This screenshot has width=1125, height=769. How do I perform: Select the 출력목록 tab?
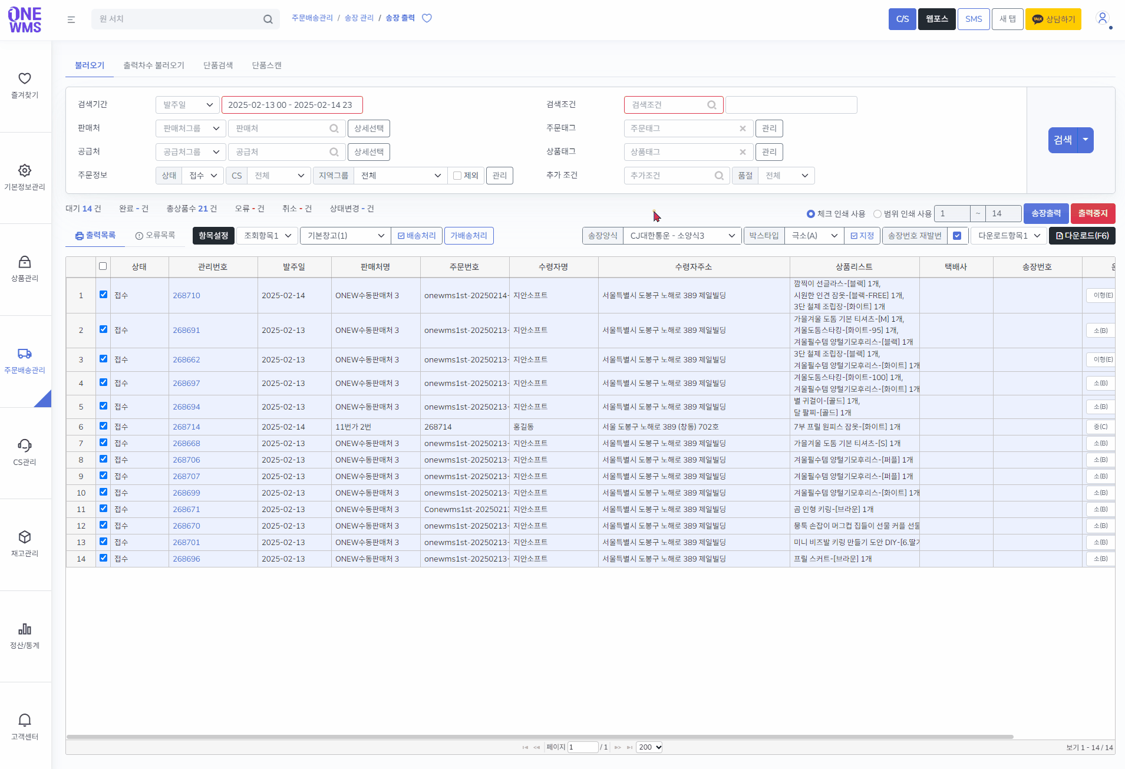click(x=95, y=236)
